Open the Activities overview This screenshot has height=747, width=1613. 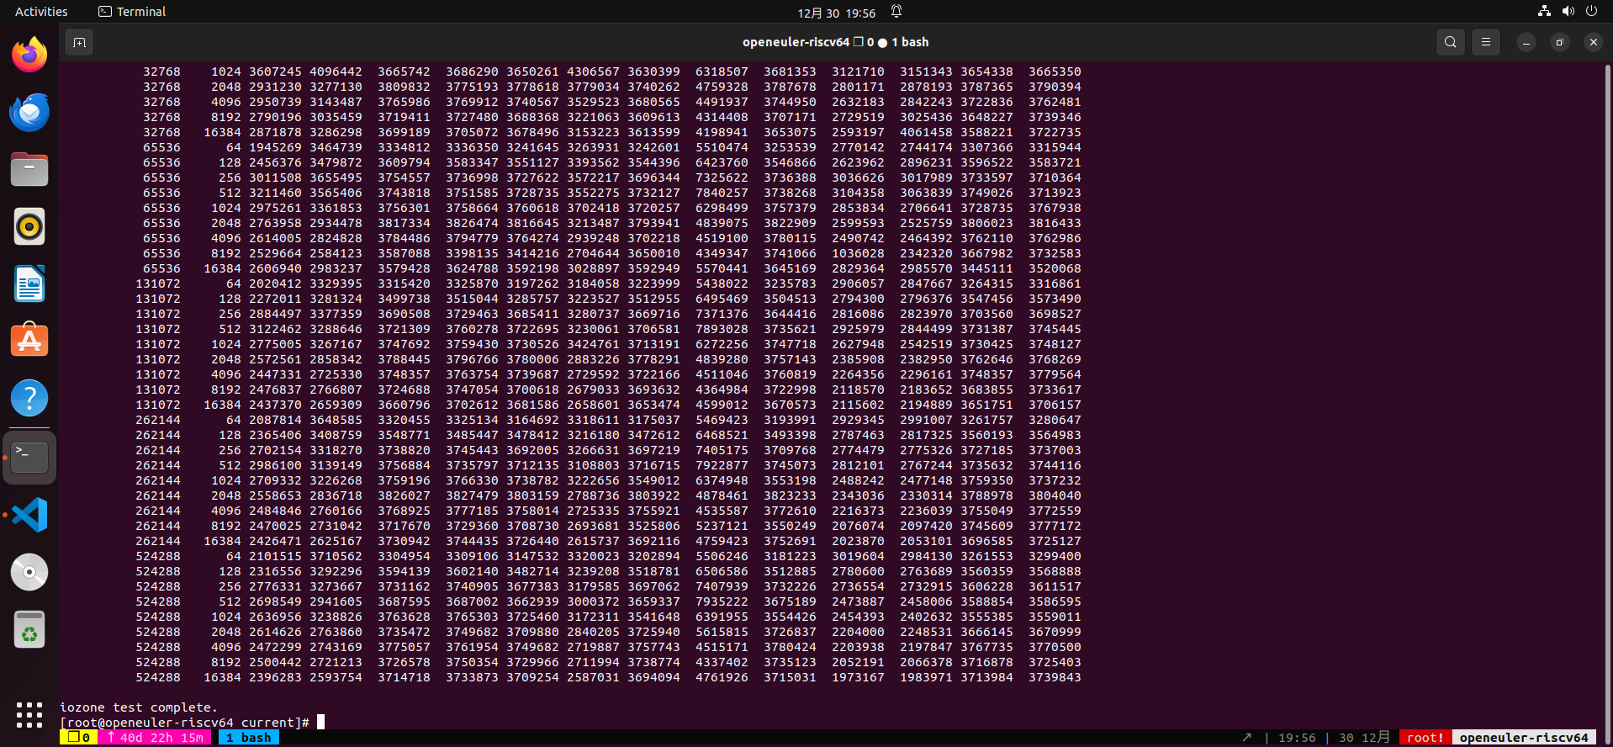pos(41,12)
